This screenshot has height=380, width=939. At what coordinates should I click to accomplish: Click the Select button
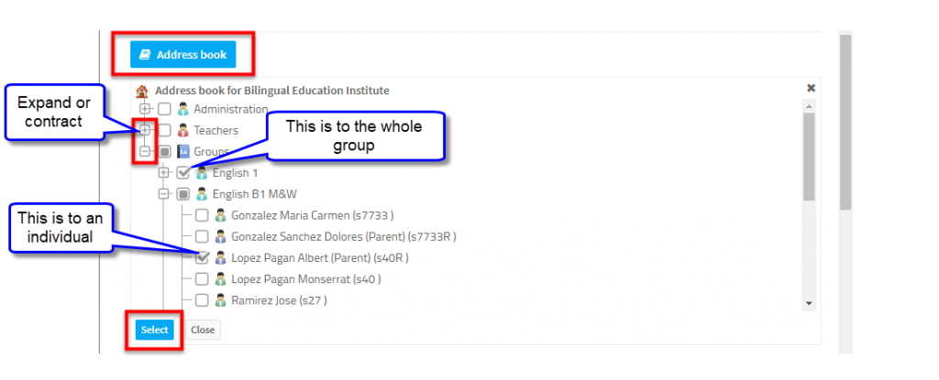click(154, 330)
